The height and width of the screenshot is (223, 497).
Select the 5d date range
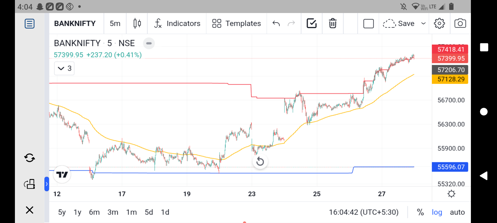click(x=149, y=212)
